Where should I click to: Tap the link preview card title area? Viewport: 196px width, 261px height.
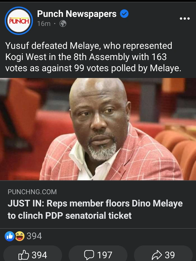pyautogui.click(x=98, y=204)
